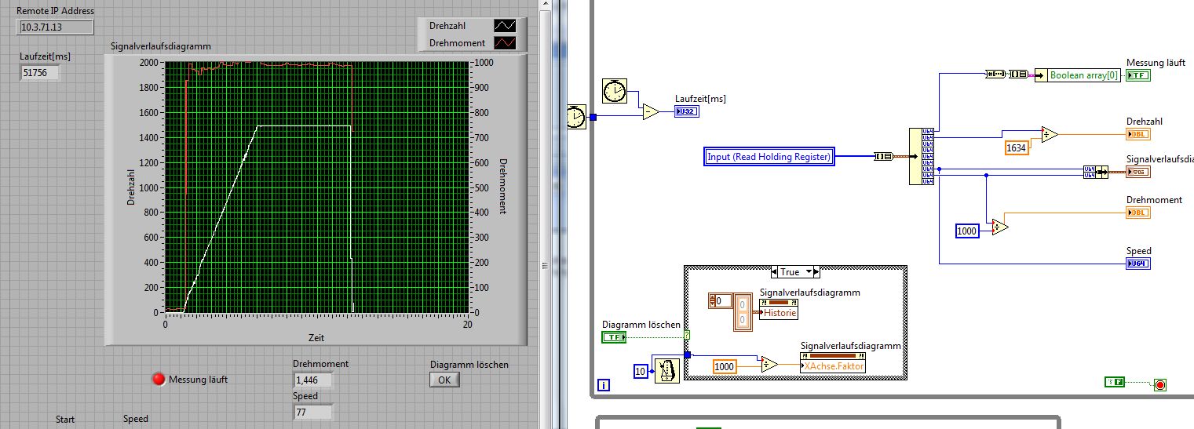Select the divide node wired to 1634
The image size is (1194, 429).
click(1048, 135)
